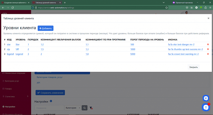The image size is (213, 115).
Task: Edit icon value fa fa-star text-danger mr-2
Action: (x=181, y=45)
